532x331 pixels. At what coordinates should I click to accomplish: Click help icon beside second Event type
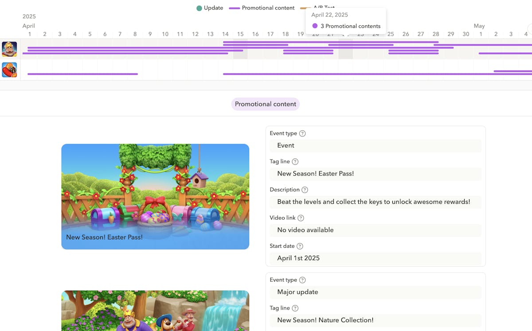[302, 280]
